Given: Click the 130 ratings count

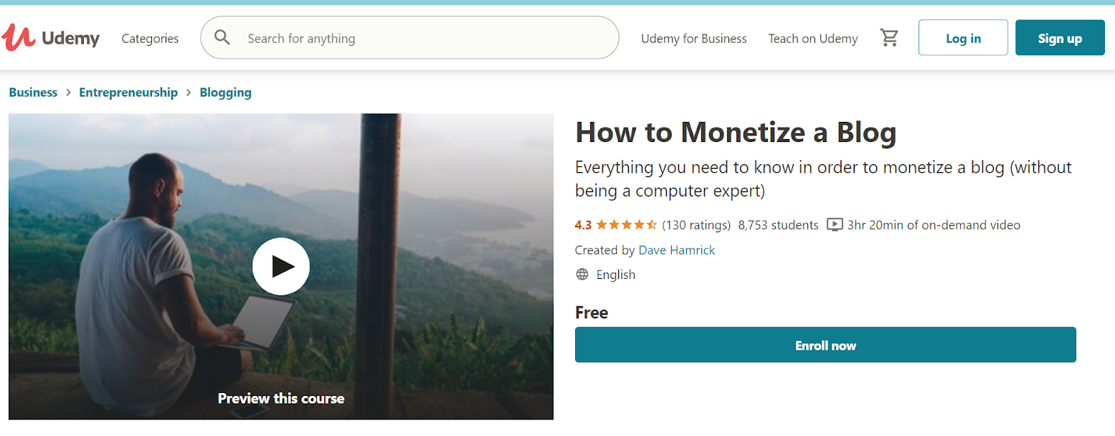Looking at the screenshot, I should click(696, 225).
